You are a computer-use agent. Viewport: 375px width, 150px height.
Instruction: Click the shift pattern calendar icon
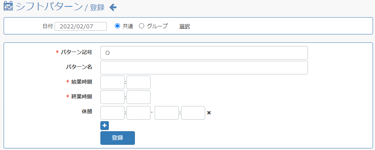[x=9, y=6]
